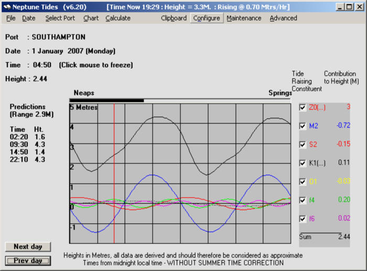Click the Clipboard menu item
Viewport: 367px width, 271px height.
click(174, 18)
